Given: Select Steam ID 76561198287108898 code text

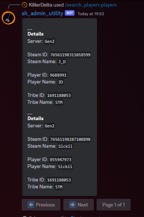Looking at the screenshot, I should tap(70, 139).
